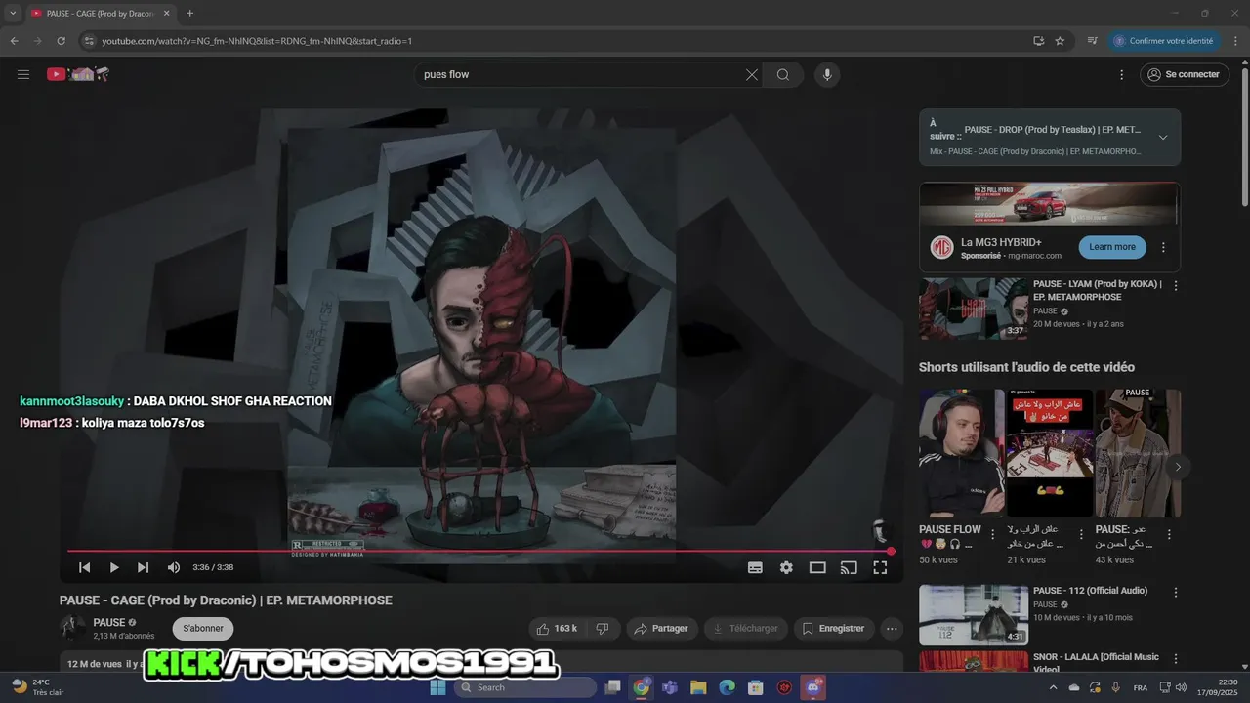This screenshot has width=1250, height=703.
Task: Subscribe with the S'abonner button
Action: (203, 629)
